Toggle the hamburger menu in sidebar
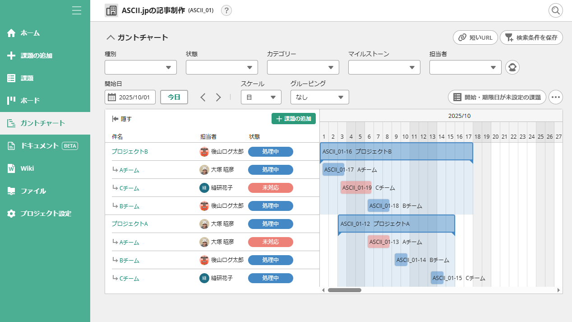Image resolution: width=572 pixels, height=322 pixels. [x=77, y=10]
